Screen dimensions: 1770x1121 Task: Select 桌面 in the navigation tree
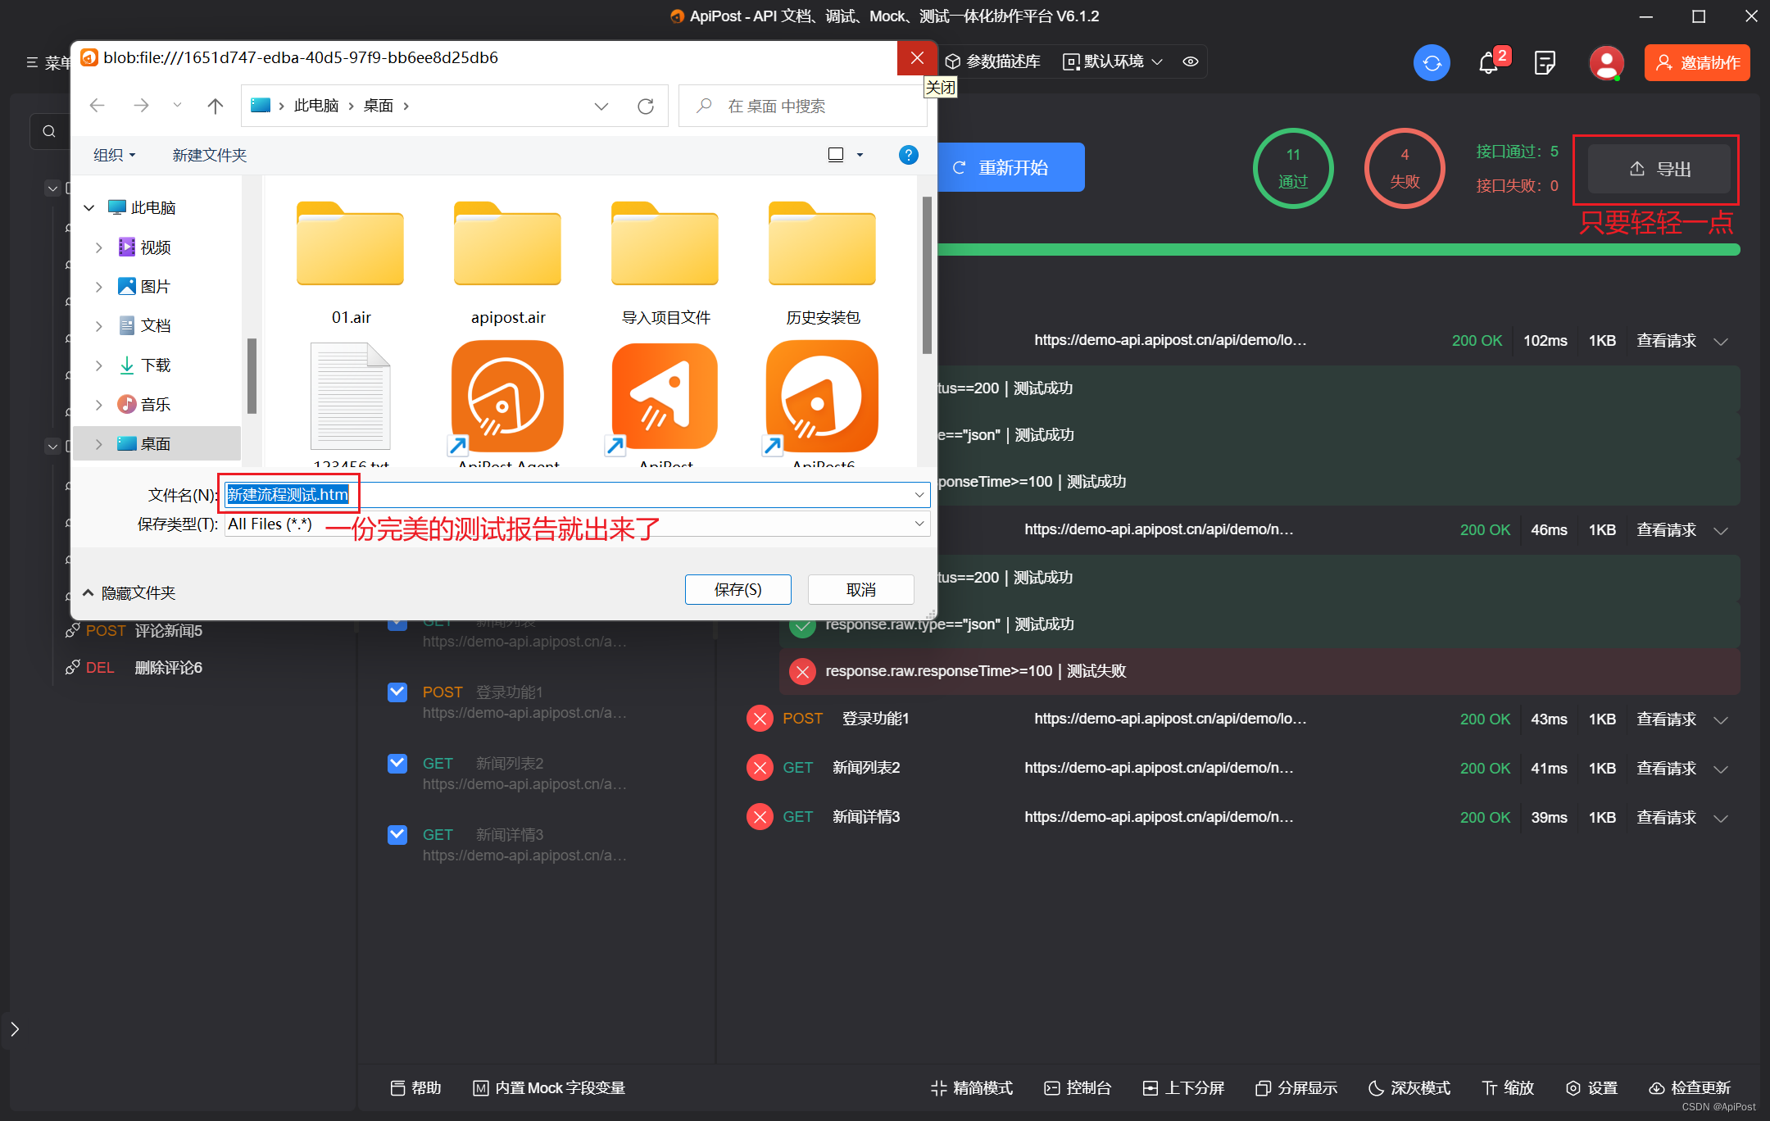(156, 443)
